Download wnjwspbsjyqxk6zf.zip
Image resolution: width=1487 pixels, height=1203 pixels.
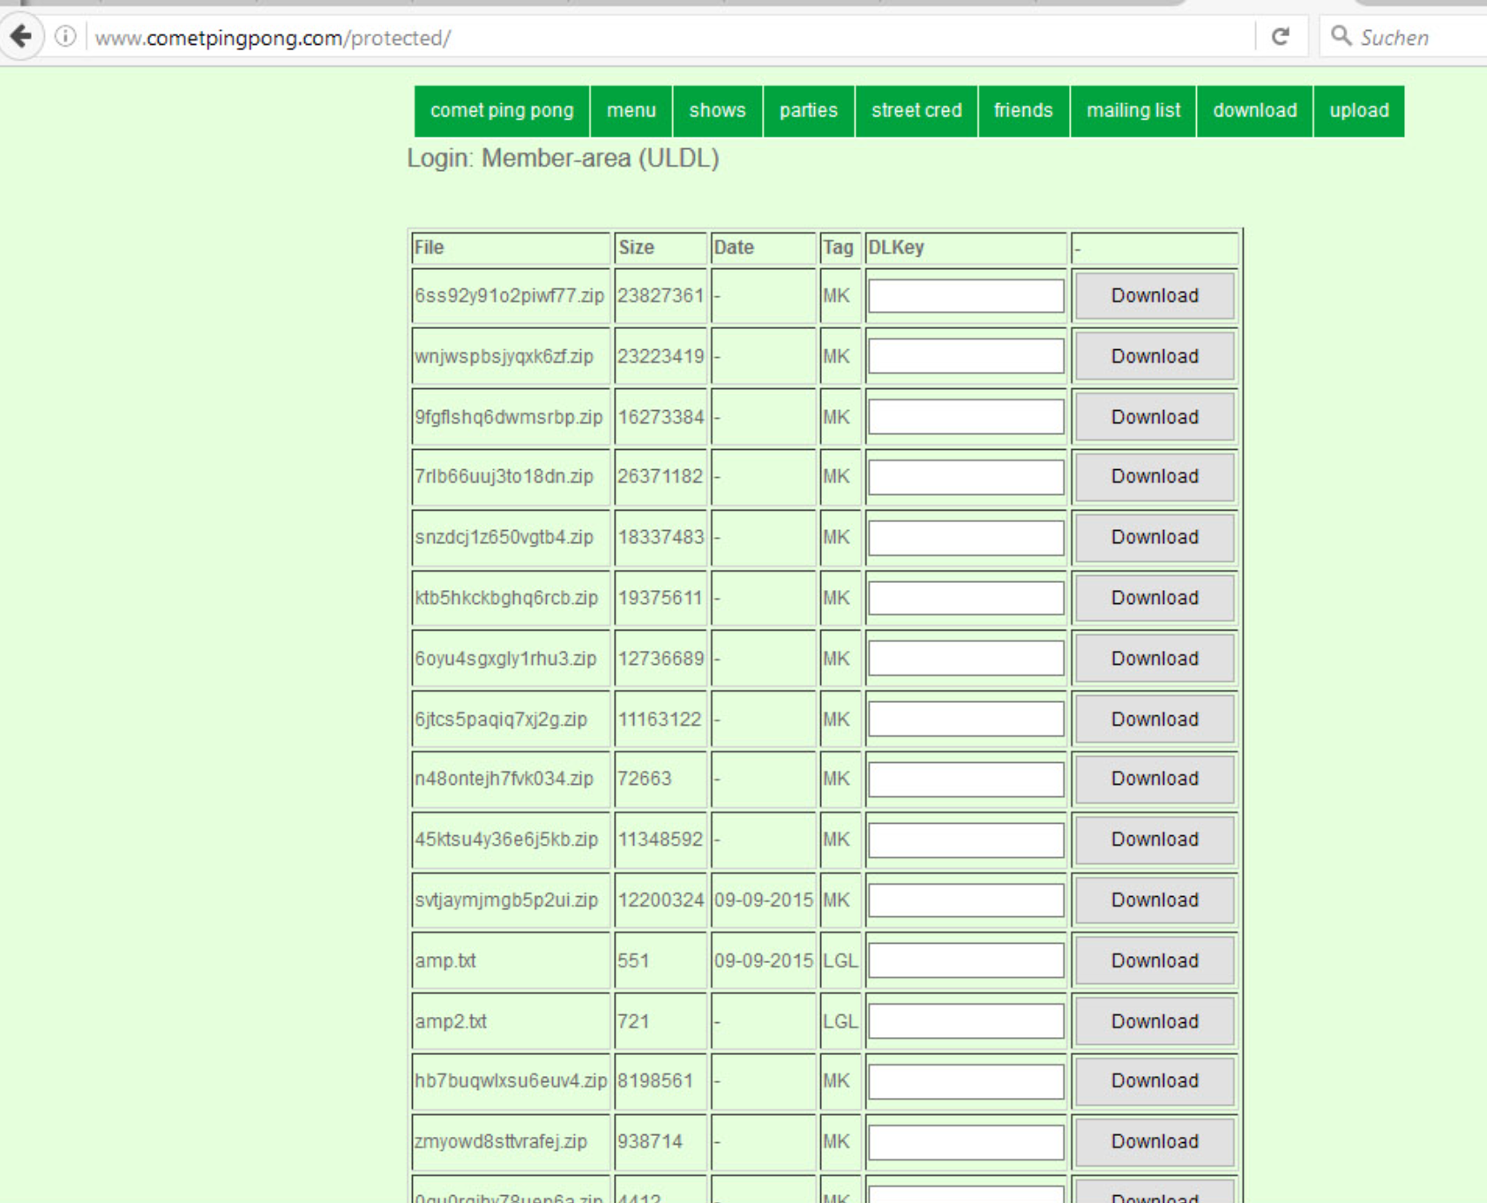click(1154, 356)
